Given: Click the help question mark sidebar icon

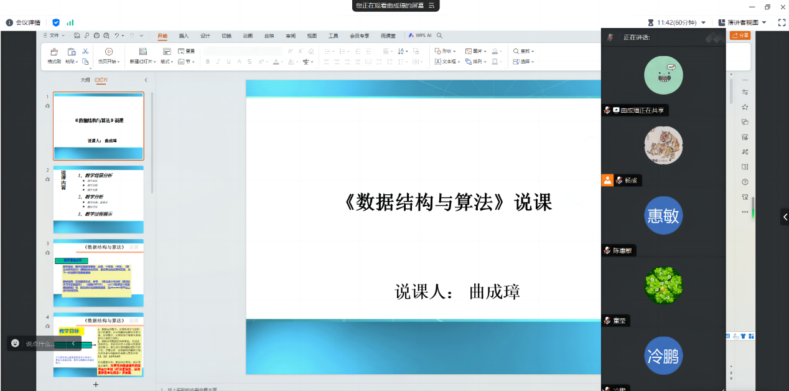Looking at the screenshot, I should point(745,182).
